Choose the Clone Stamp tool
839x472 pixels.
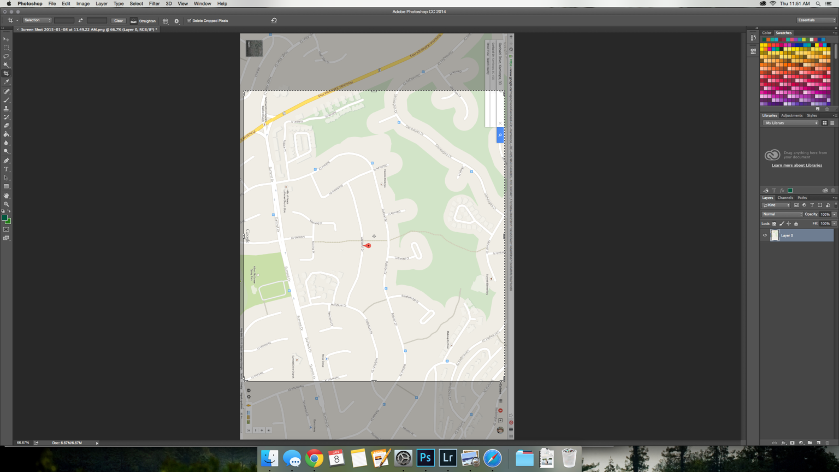pyautogui.click(x=7, y=109)
